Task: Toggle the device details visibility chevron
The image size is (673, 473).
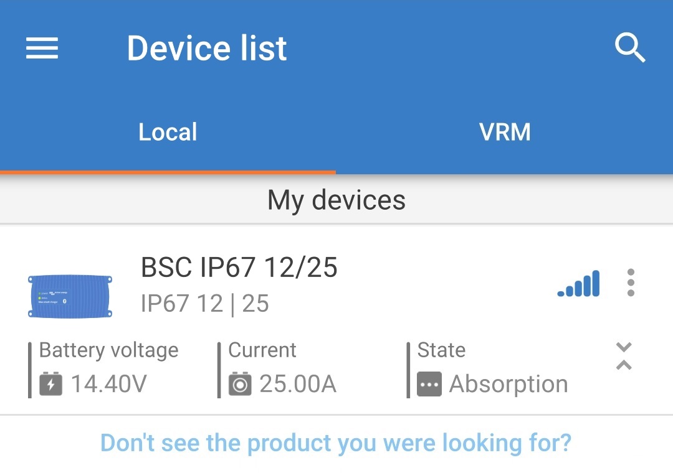Action: click(x=623, y=347)
